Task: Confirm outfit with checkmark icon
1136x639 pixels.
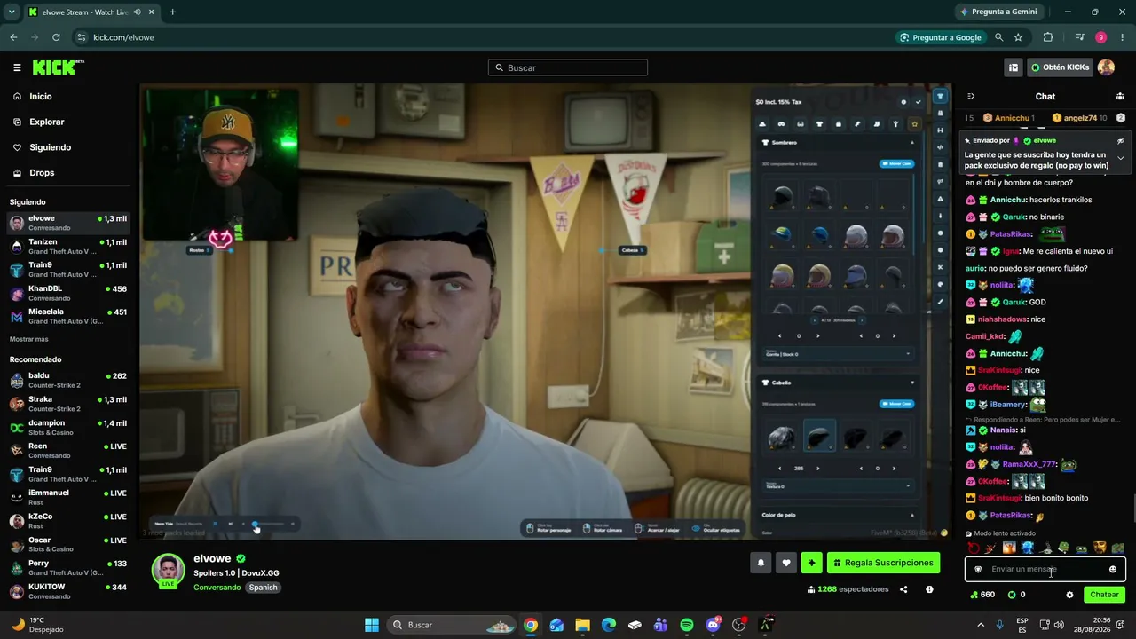Action: coord(919,102)
